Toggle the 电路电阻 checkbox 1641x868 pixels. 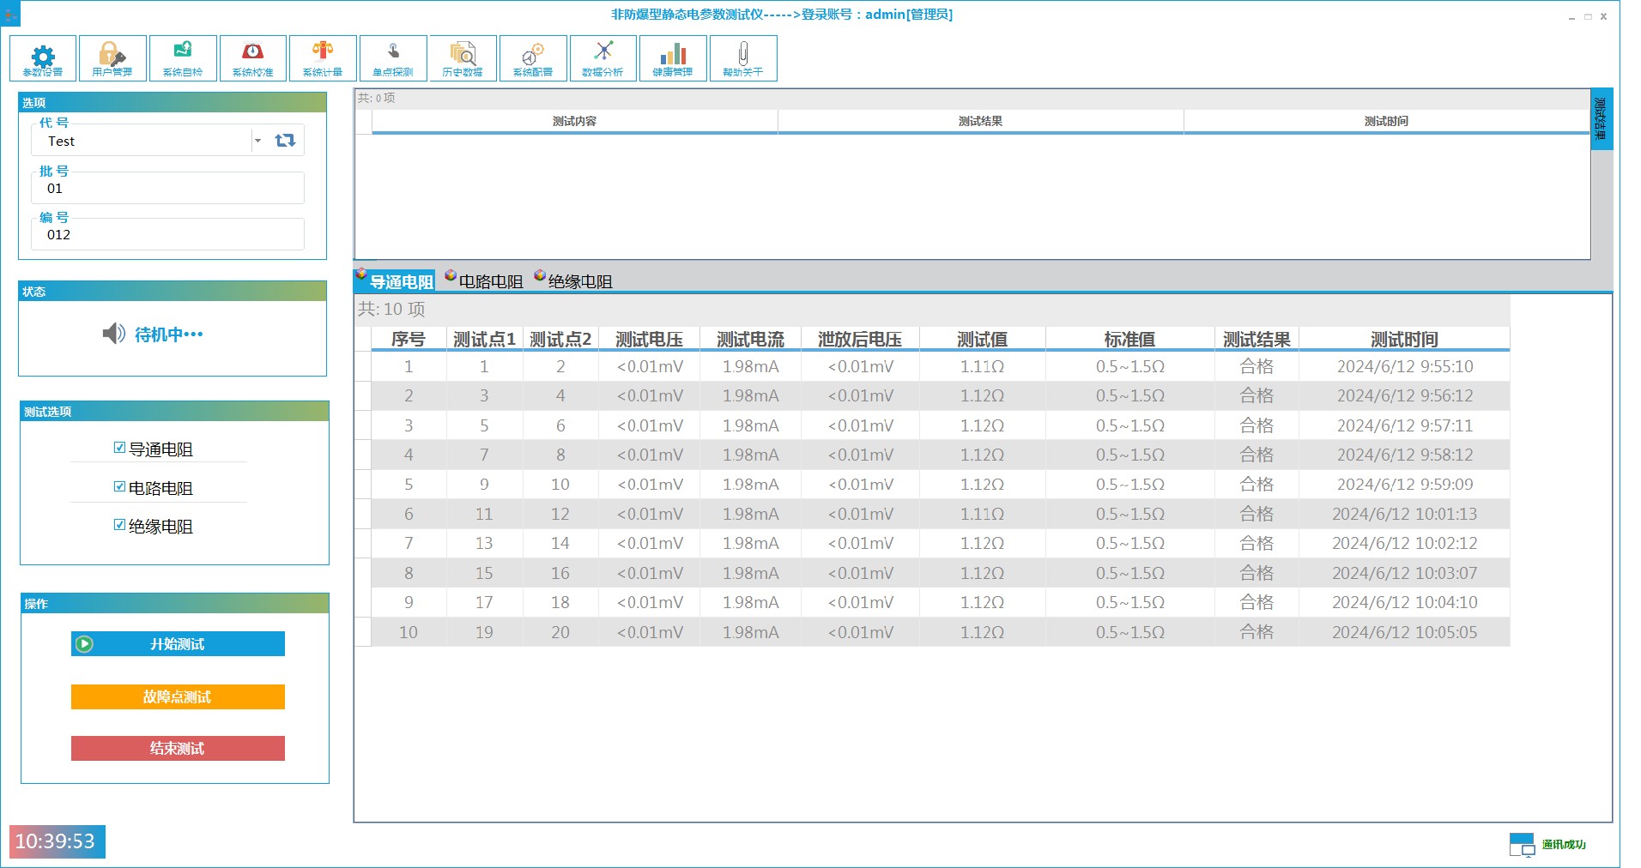[120, 487]
